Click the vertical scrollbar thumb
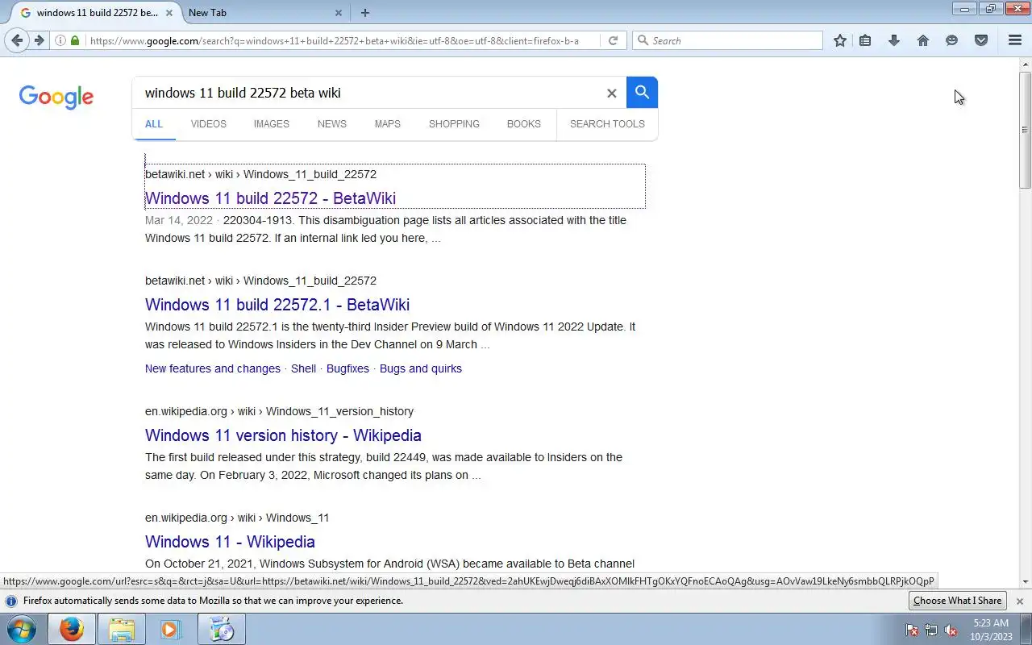Screen dimensions: 1032x645 click(x=1025, y=130)
